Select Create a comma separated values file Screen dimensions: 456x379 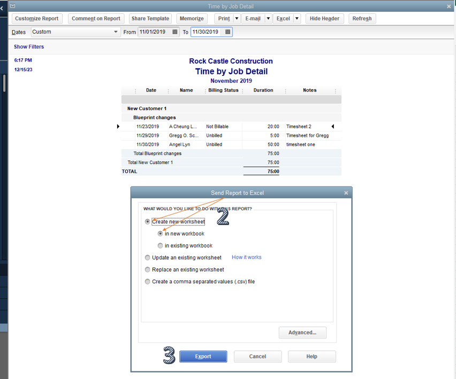tap(147, 281)
